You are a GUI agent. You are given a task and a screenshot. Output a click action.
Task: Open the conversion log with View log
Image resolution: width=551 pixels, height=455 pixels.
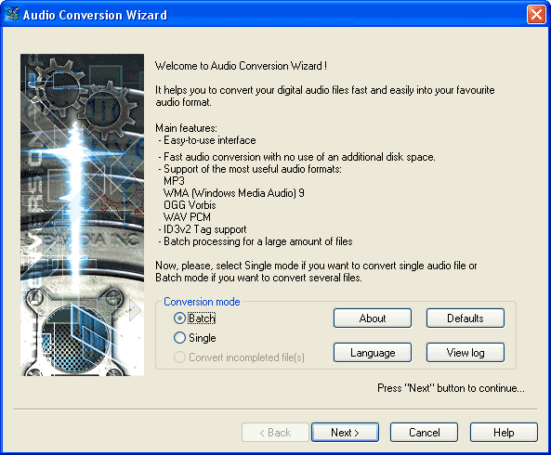[x=466, y=353]
